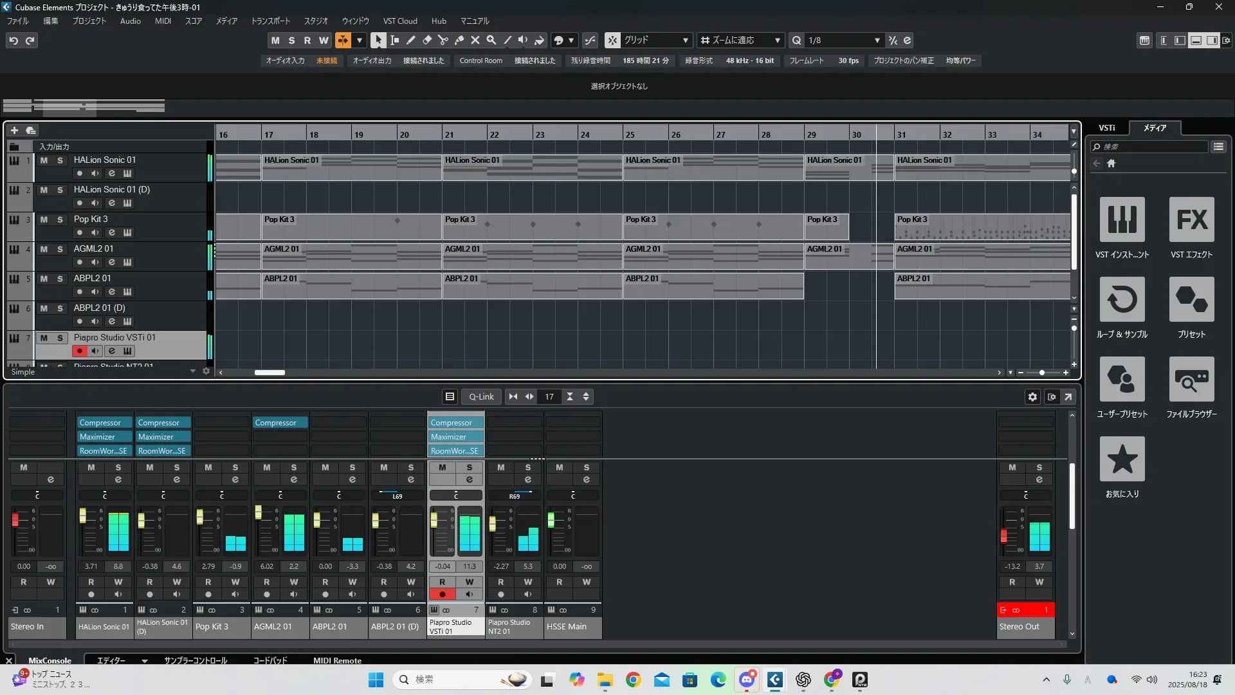Image resolution: width=1235 pixels, height=695 pixels.
Task: Select the Draw pencil tool
Action: [x=410, y=40]
